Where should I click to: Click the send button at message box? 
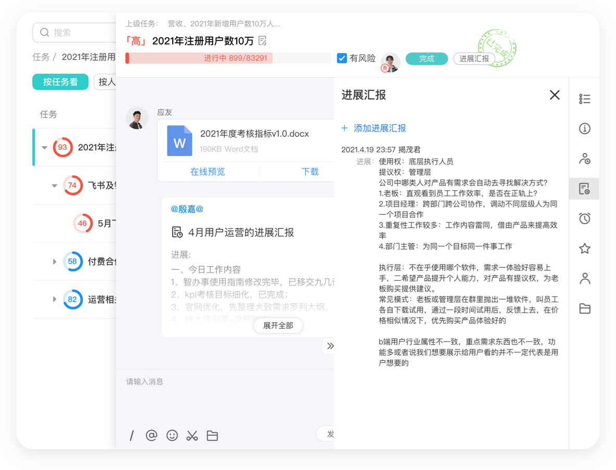click(326, 434)
